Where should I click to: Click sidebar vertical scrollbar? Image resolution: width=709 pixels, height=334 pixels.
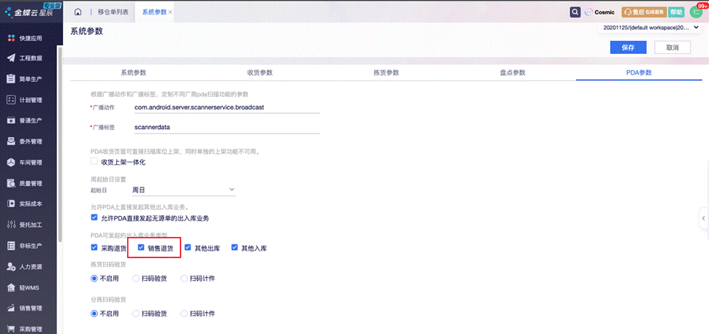60,144
